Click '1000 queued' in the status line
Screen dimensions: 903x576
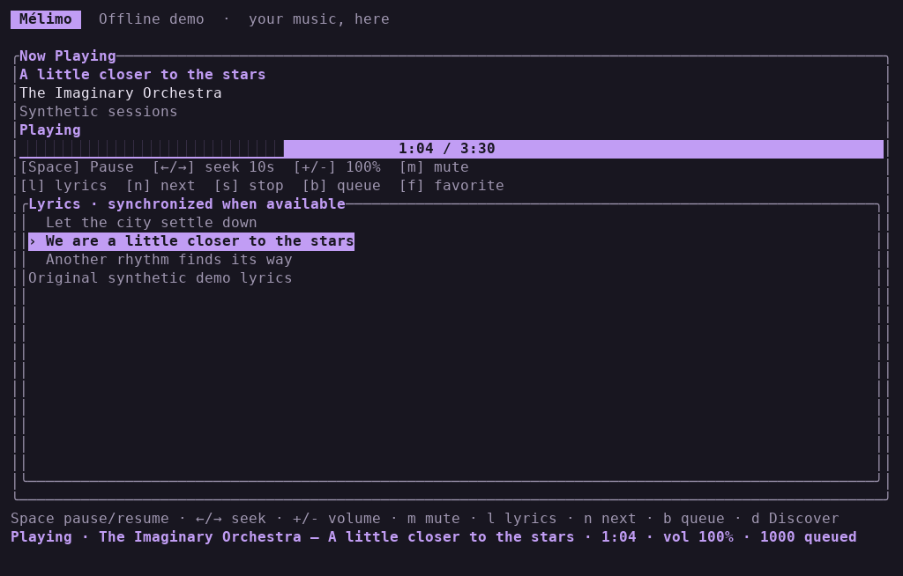(x=809, y=537)
